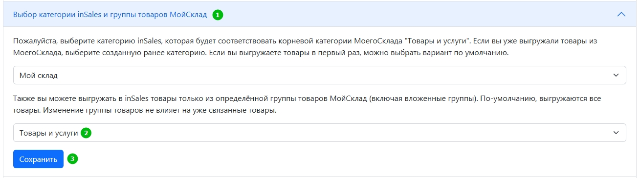Click the Мой склад text inside the first select
The image size is (640, 178).
pos(39,76)
